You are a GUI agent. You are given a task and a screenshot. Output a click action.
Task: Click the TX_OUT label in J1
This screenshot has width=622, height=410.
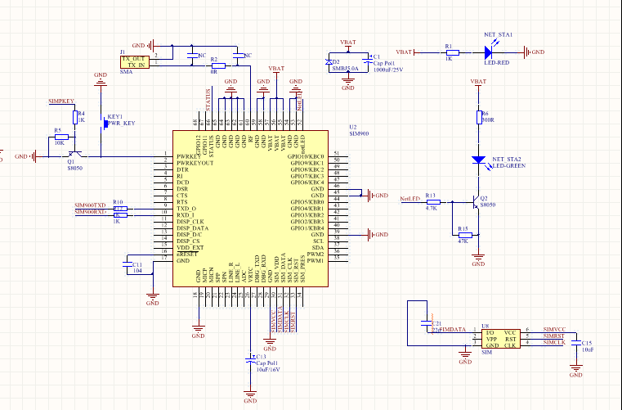click(x=133, y=59)
